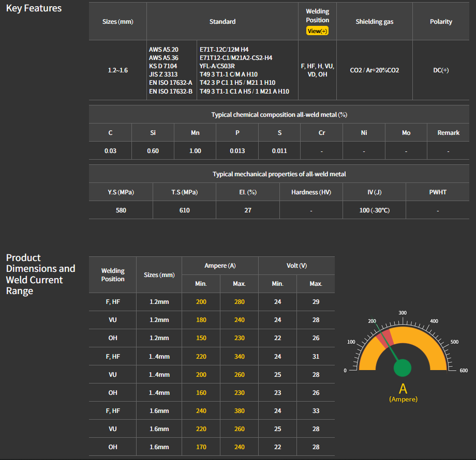Select the 31 max volt value
This screenshot has width=476, height=460.
[x=316, y=356]
